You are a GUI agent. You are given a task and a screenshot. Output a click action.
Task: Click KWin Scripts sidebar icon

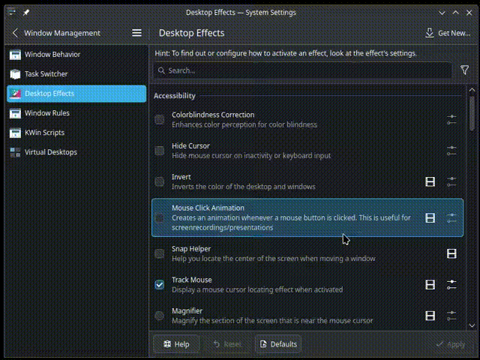(x=15, y=133)
